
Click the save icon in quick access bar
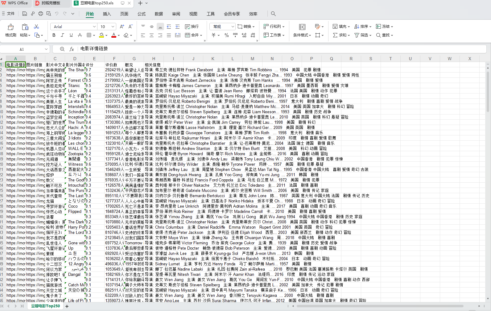(x=25, y=14)
